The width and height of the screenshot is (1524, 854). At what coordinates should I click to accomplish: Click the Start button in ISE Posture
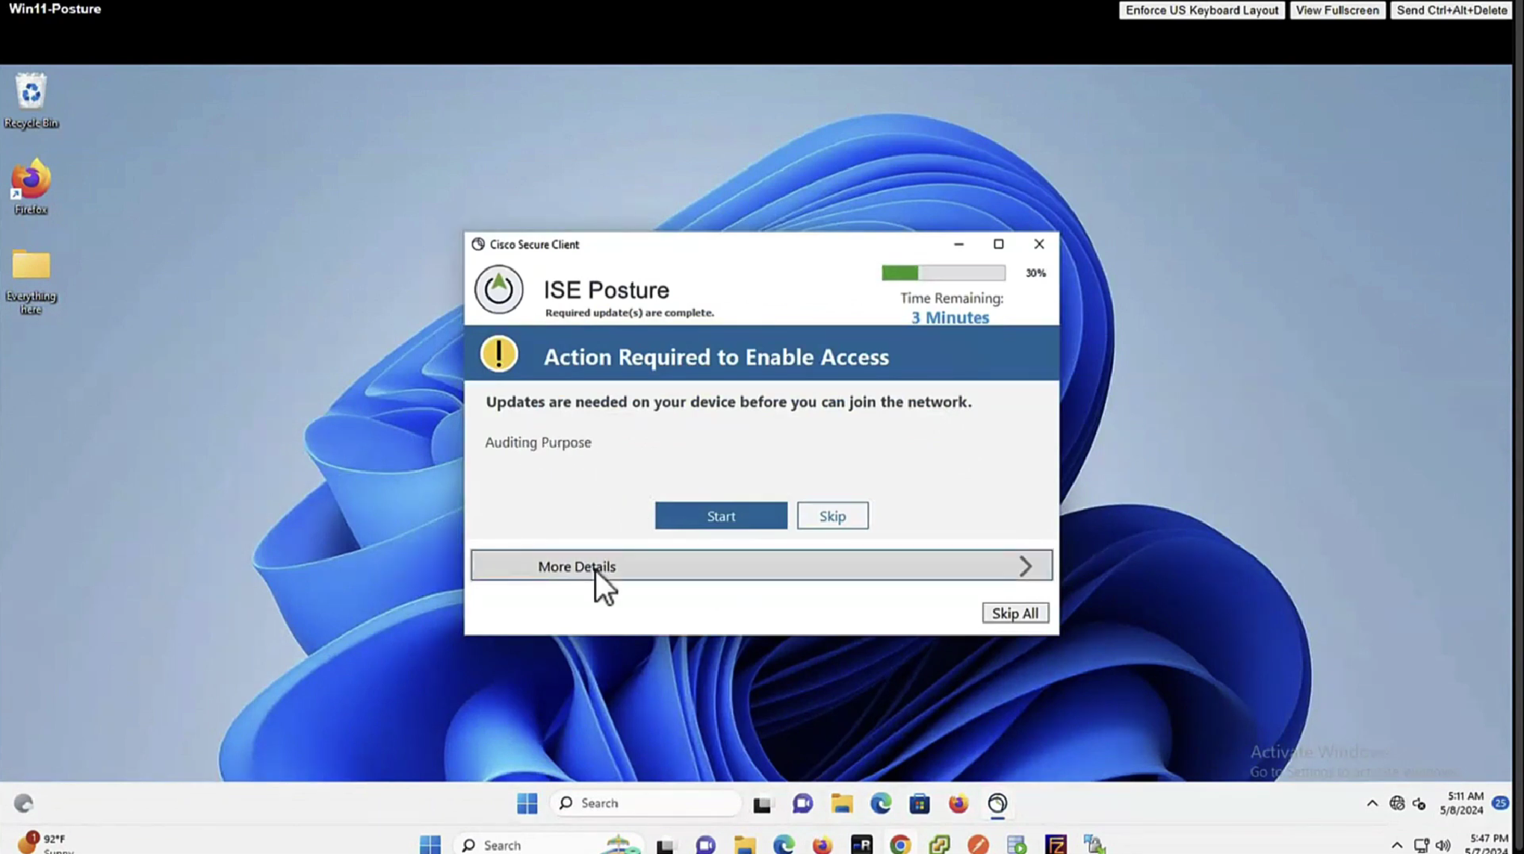coord(720,516)
